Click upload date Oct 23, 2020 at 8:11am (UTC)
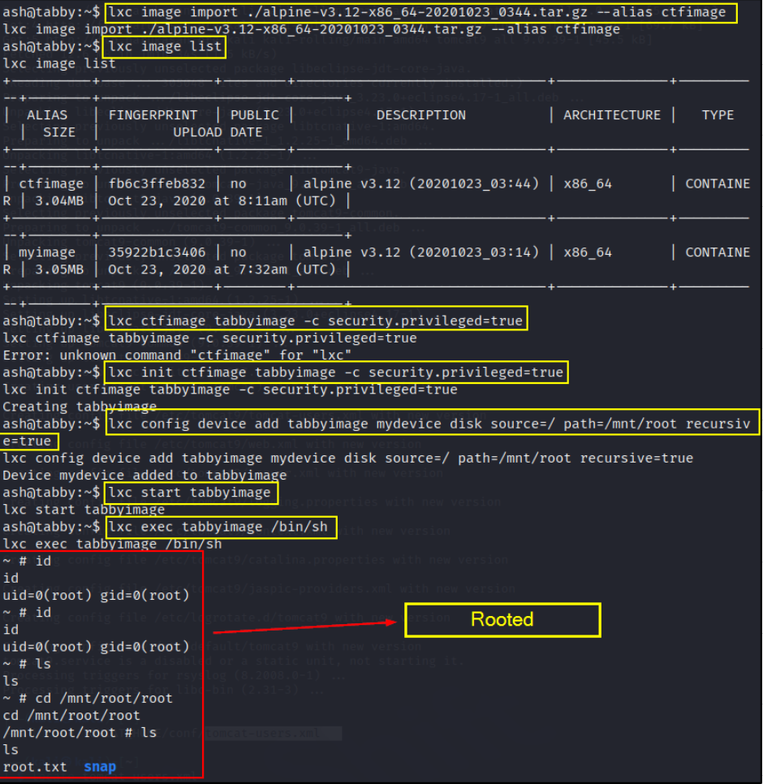763x784 pixels. pyautogui.click(x=222, y=201)
